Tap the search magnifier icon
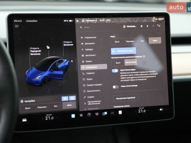 coord(81,27)
